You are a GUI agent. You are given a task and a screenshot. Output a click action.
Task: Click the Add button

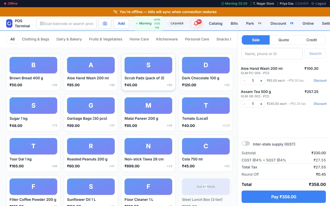pyautogui.click(x=121, y=23)
